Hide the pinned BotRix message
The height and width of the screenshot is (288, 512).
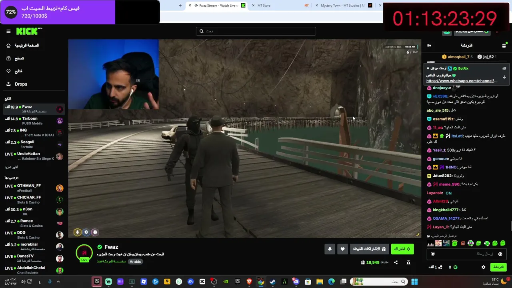504,68
